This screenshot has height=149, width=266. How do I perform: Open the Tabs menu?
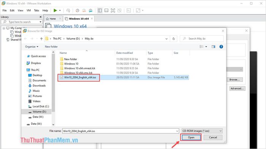point(36,11)
